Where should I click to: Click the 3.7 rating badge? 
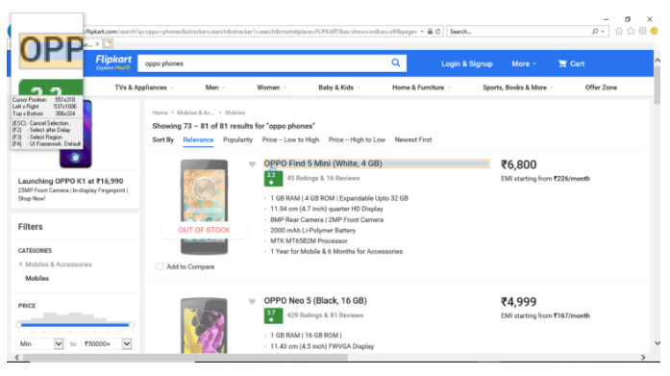pyautogui.click(x=273, y=315)
